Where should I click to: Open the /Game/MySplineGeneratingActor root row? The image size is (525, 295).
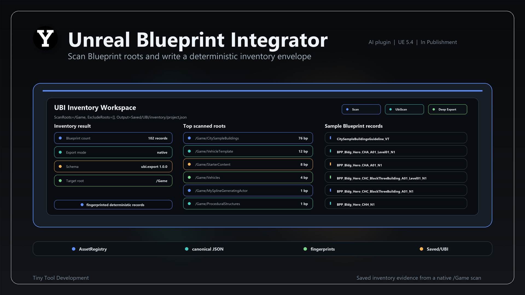pos(248,191)
